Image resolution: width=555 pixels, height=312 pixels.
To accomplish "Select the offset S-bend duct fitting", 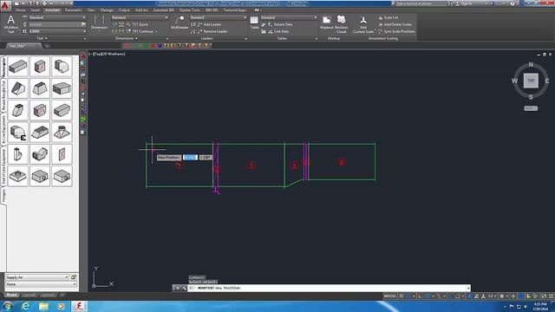I will 40,154.
